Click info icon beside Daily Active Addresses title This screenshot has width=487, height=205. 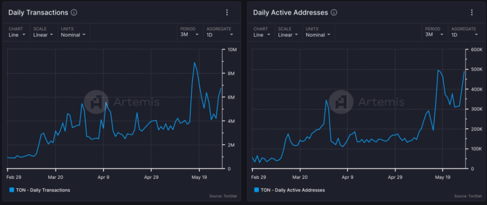[x=334, y=12]
